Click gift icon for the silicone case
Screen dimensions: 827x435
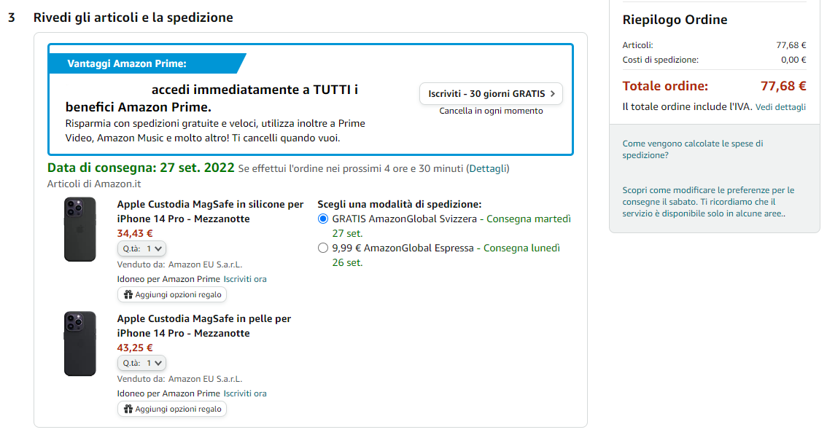[128, 295]
